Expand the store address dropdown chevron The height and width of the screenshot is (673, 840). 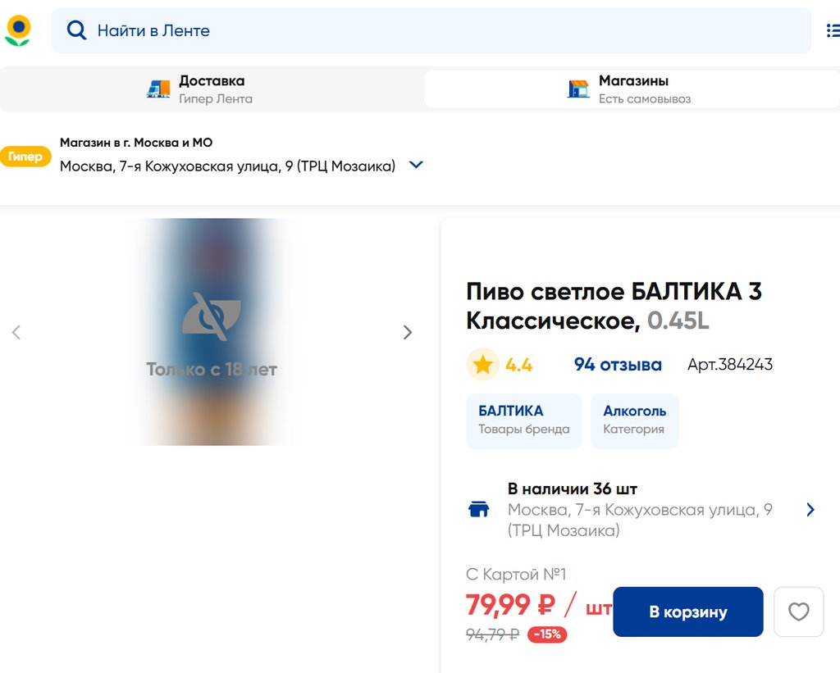point(416,165)
